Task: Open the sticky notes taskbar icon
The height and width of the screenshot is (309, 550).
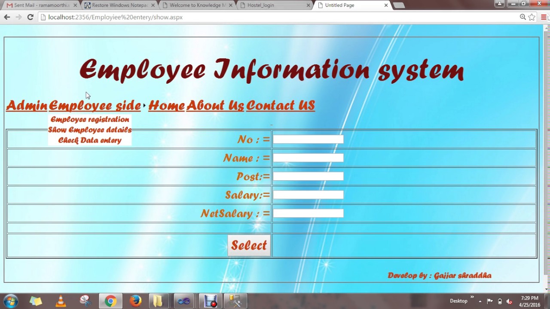Action: (x=36, y=301)
